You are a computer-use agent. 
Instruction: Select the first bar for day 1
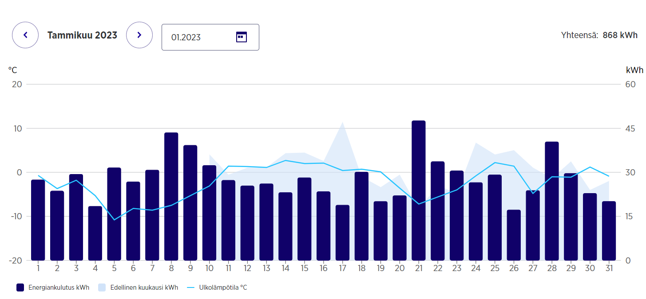38,220
